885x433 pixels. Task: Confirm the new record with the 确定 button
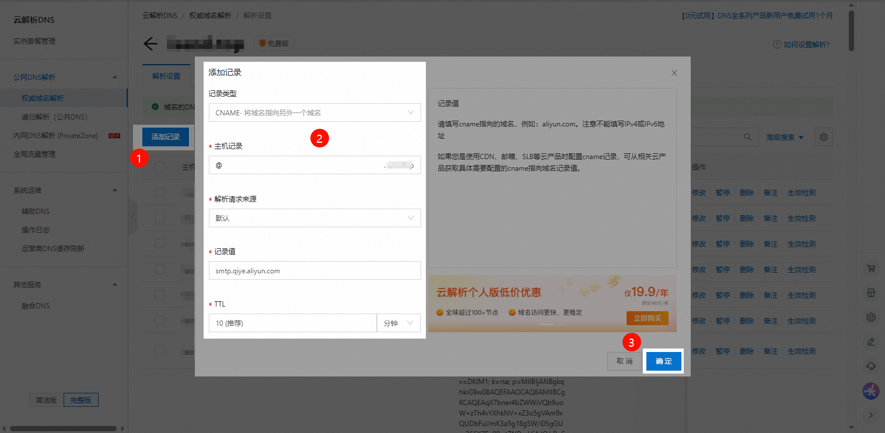tap(663, 361)
